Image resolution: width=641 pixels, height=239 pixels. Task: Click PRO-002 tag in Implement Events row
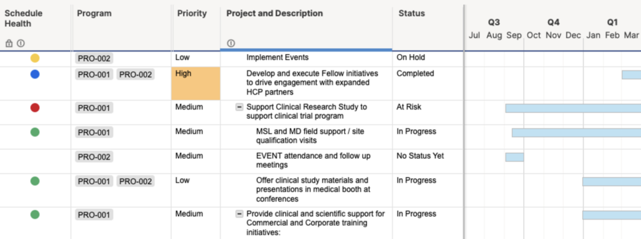click(x=94, y=59)
